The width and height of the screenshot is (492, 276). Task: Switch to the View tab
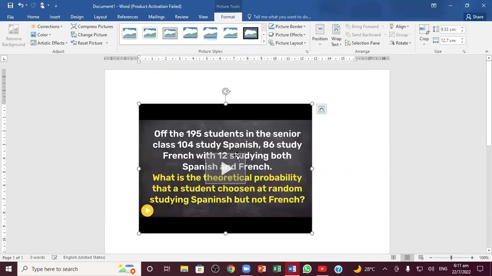tap(203, 17)
